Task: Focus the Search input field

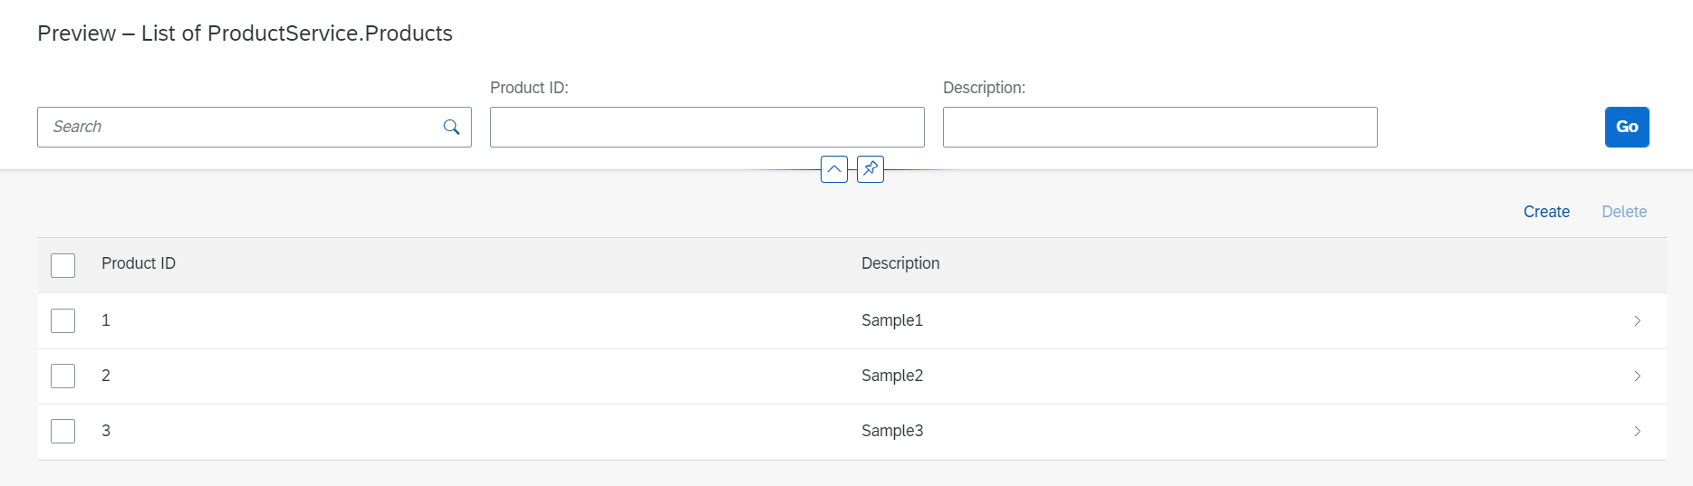Action: click(x=240, y=128)
